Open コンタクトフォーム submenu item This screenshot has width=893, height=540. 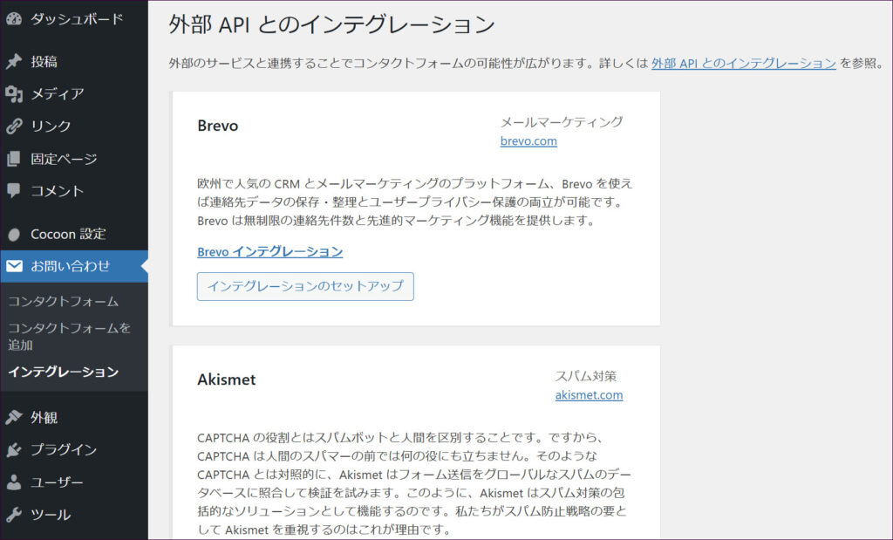[x=64, y=301]
